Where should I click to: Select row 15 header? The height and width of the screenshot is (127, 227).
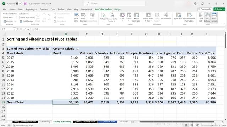(3, 102)
